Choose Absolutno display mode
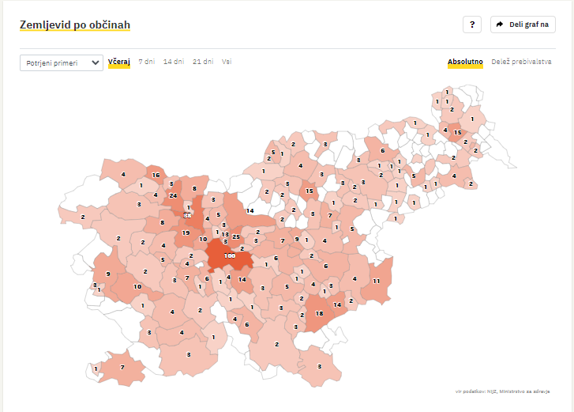 tap(465, 62)
